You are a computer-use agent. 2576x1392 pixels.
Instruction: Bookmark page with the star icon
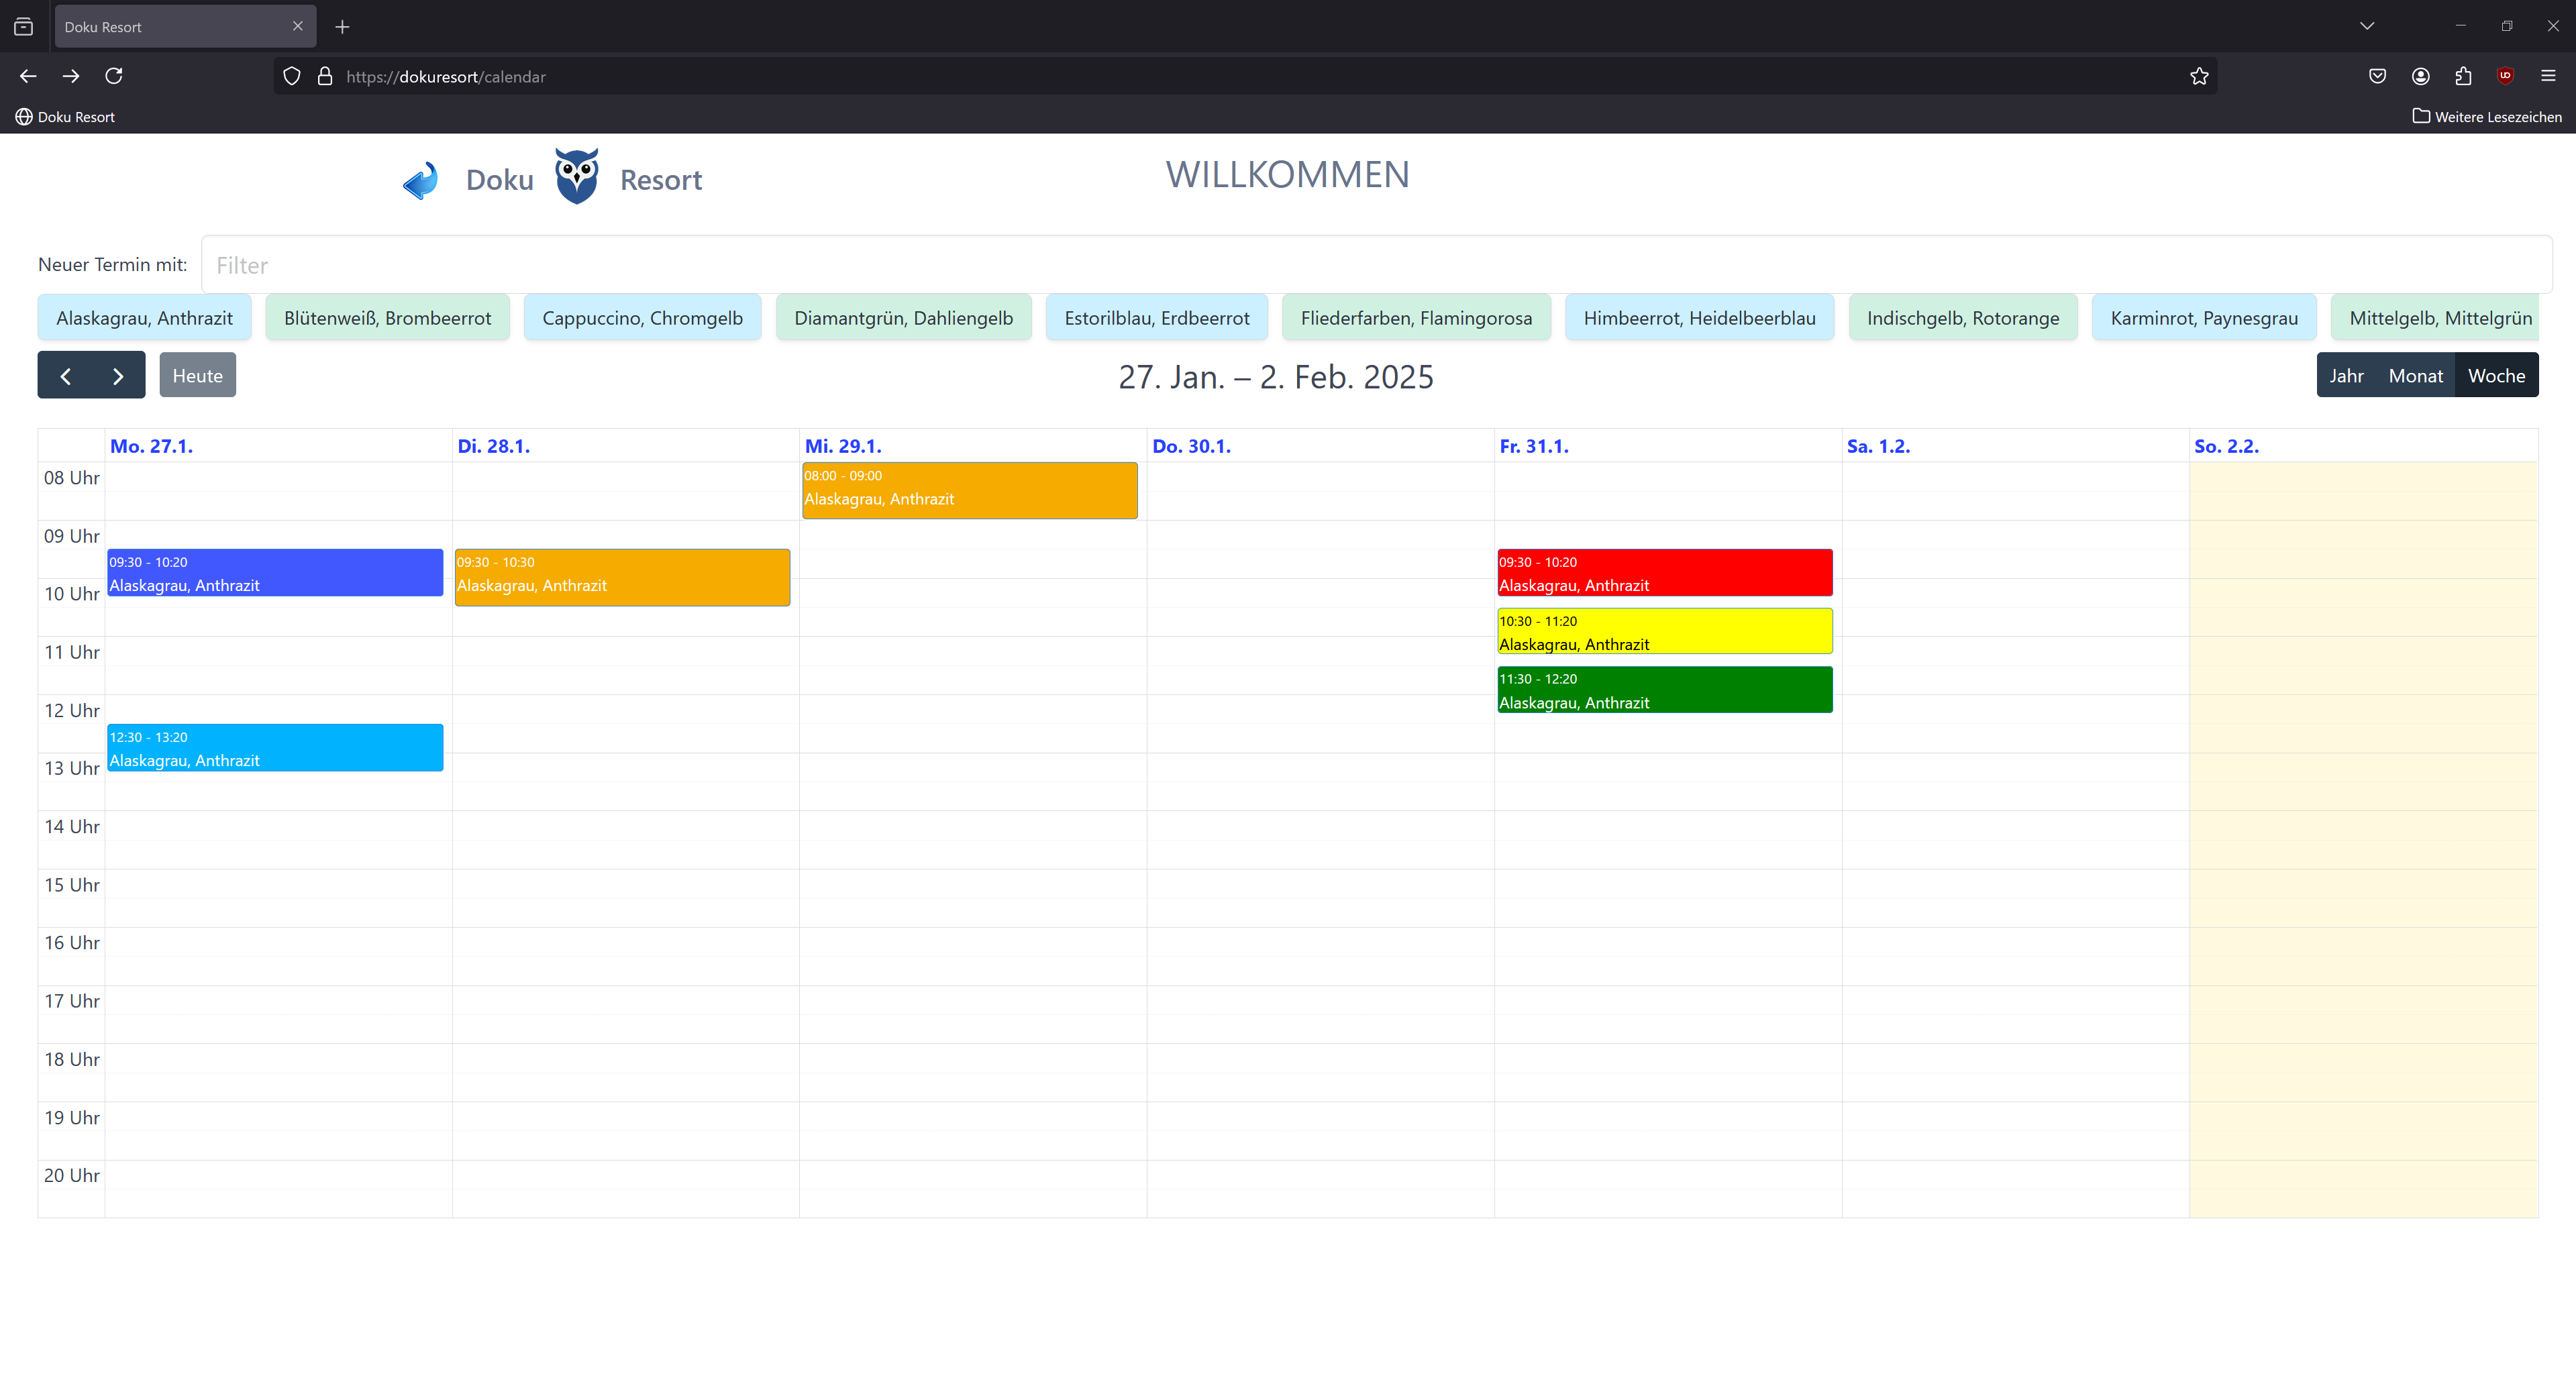pyautogui.click(x=2199, y=76)
